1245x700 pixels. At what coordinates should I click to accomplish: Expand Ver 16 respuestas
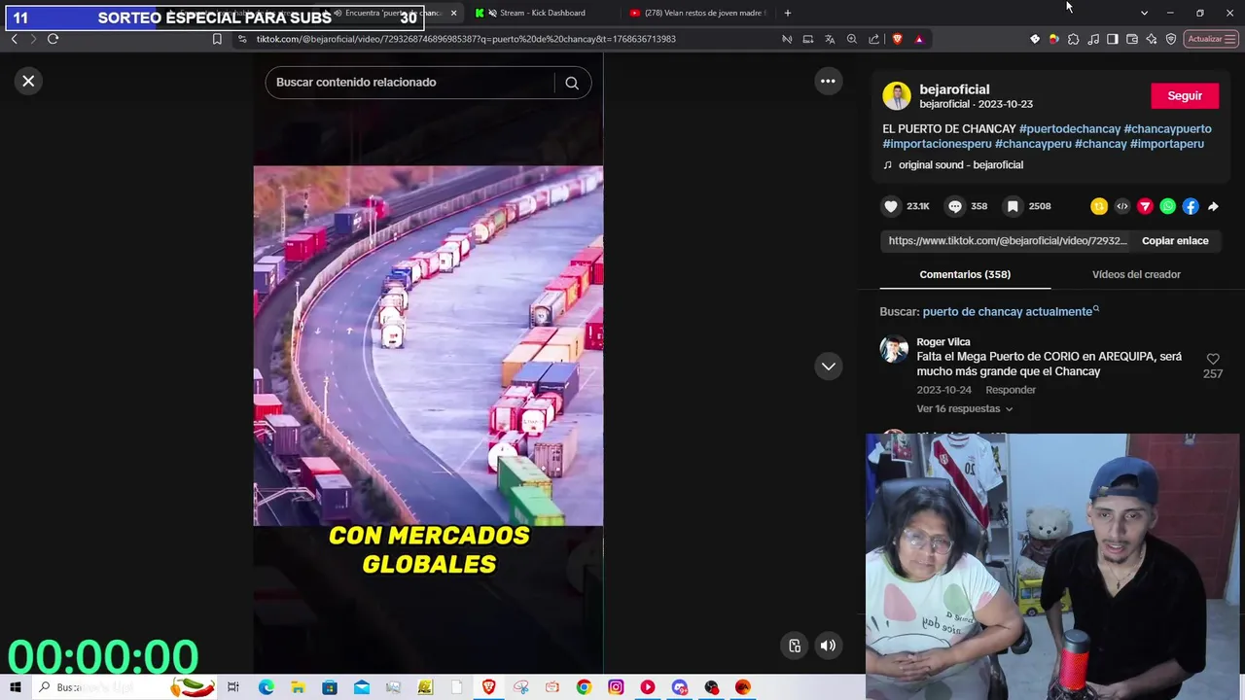click(964, 409)
